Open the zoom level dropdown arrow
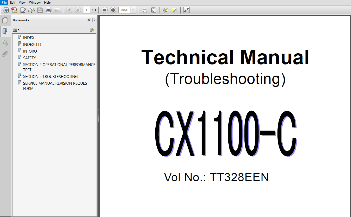The image size is (351, 217). (133, 10)
